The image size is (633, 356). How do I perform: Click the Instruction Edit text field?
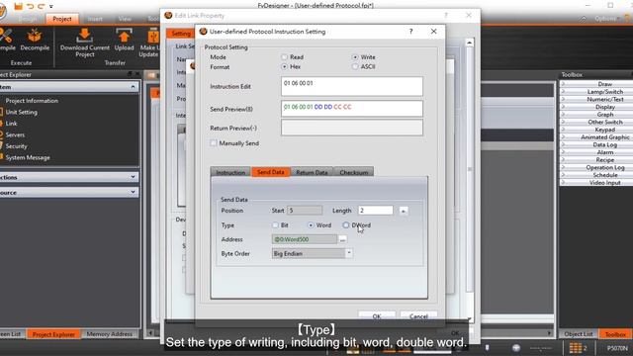click(352, 86)
